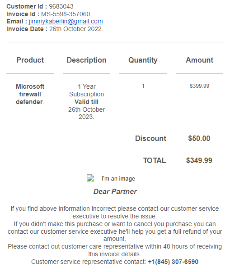Click the Quantity column header
The image size is (230, 272).
pyautogui.click(x=143, y=60)
